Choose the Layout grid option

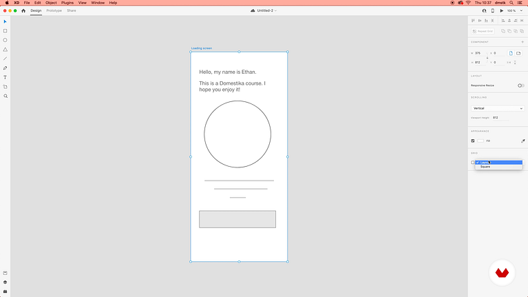[x=498, y=163]
